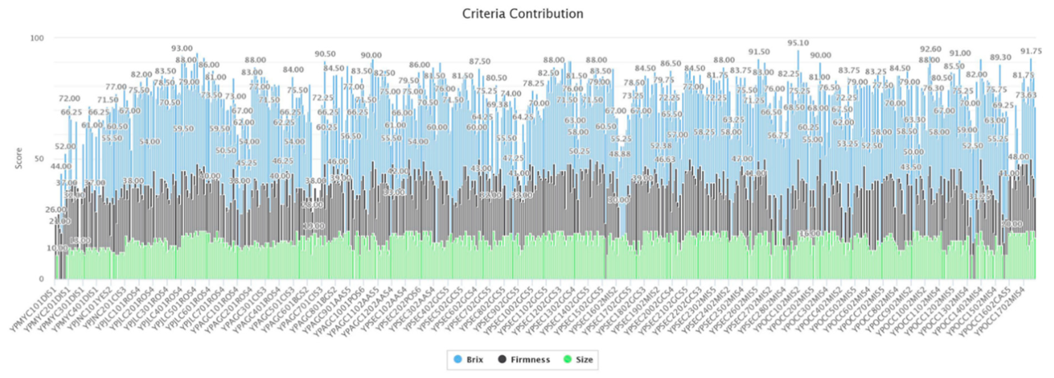Click the 95.10 data label
Image resolution: width=1054 pixels, height=378 pixels.
798,43
